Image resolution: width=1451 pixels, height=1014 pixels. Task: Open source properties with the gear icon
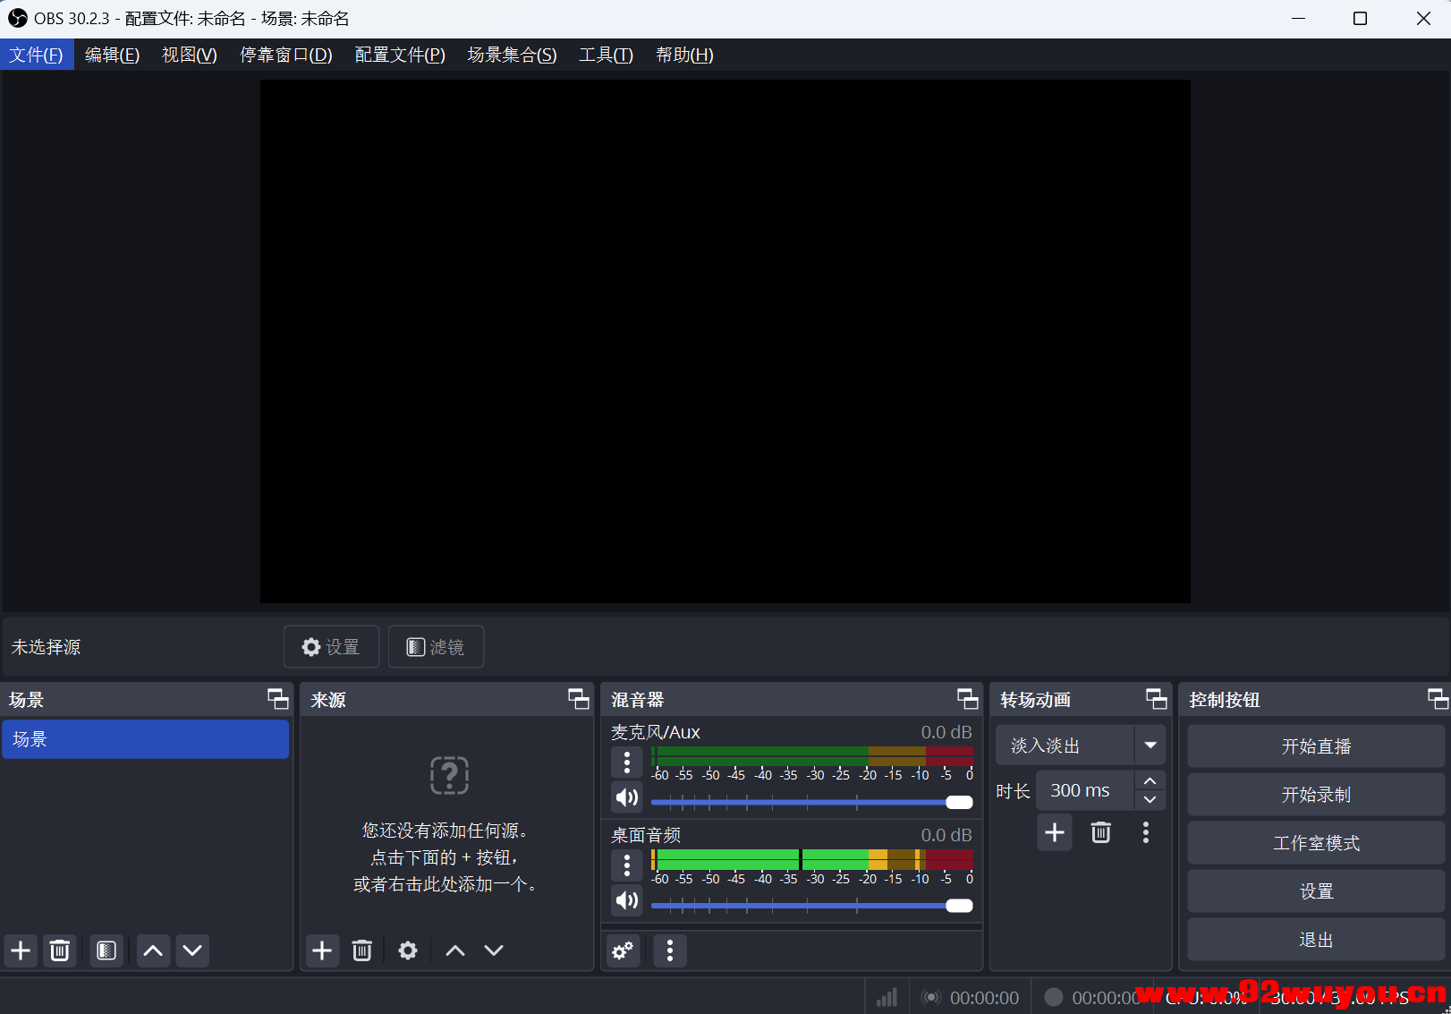[x=407, y=950]
